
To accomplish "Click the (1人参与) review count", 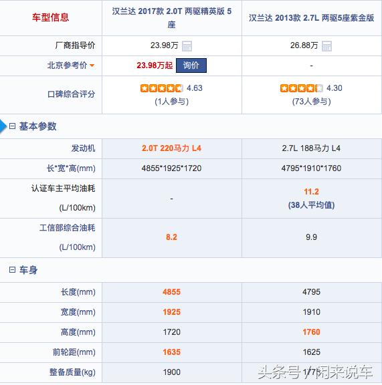I will pos(171,102).
